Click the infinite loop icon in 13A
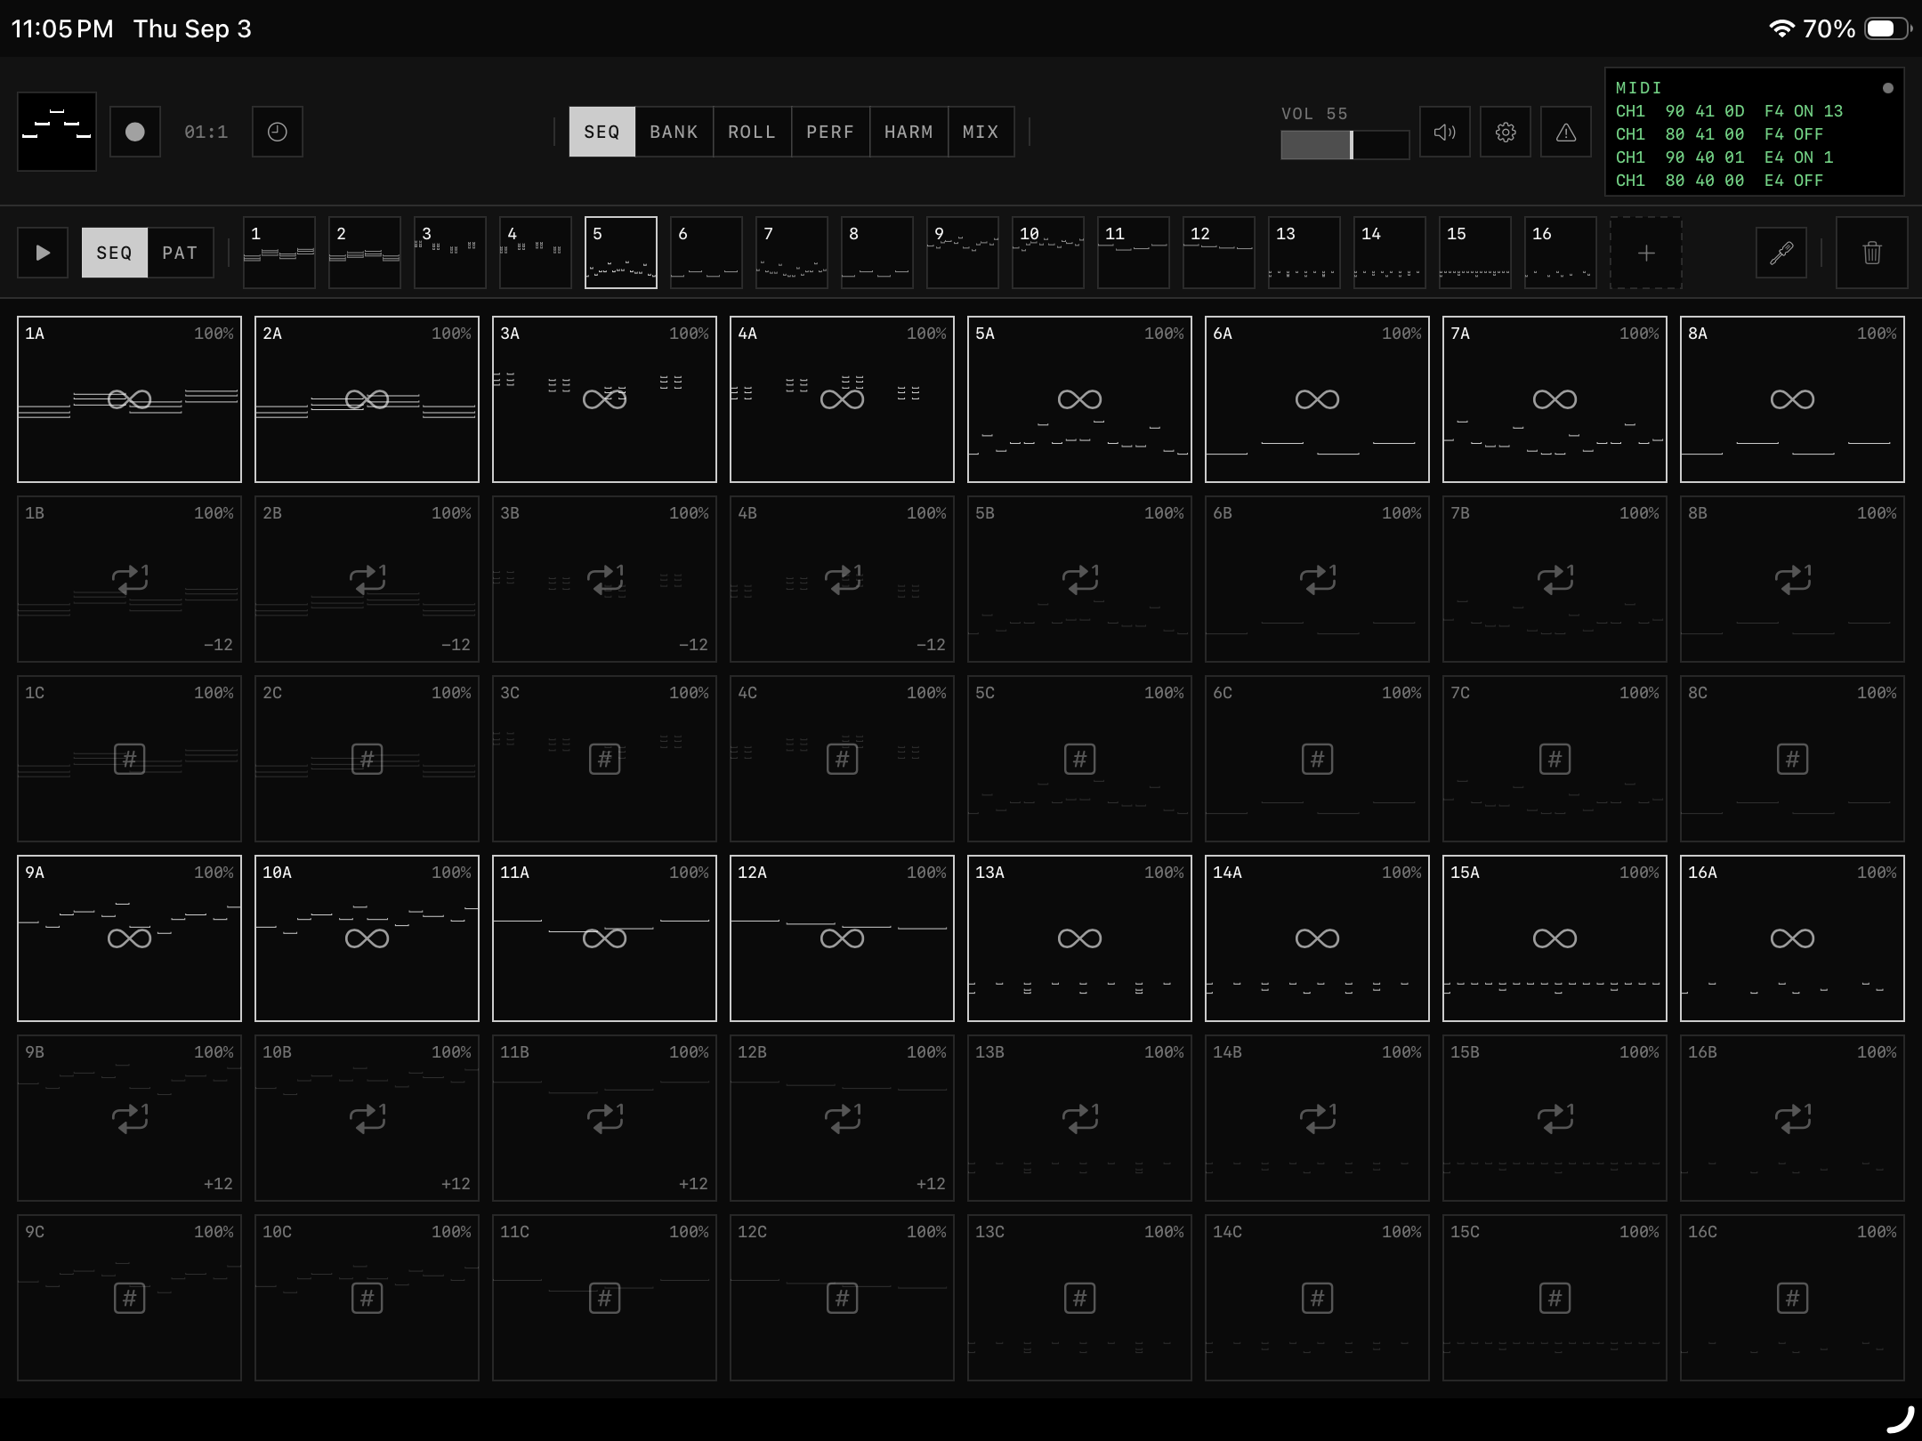 [x=1079, y=938]
